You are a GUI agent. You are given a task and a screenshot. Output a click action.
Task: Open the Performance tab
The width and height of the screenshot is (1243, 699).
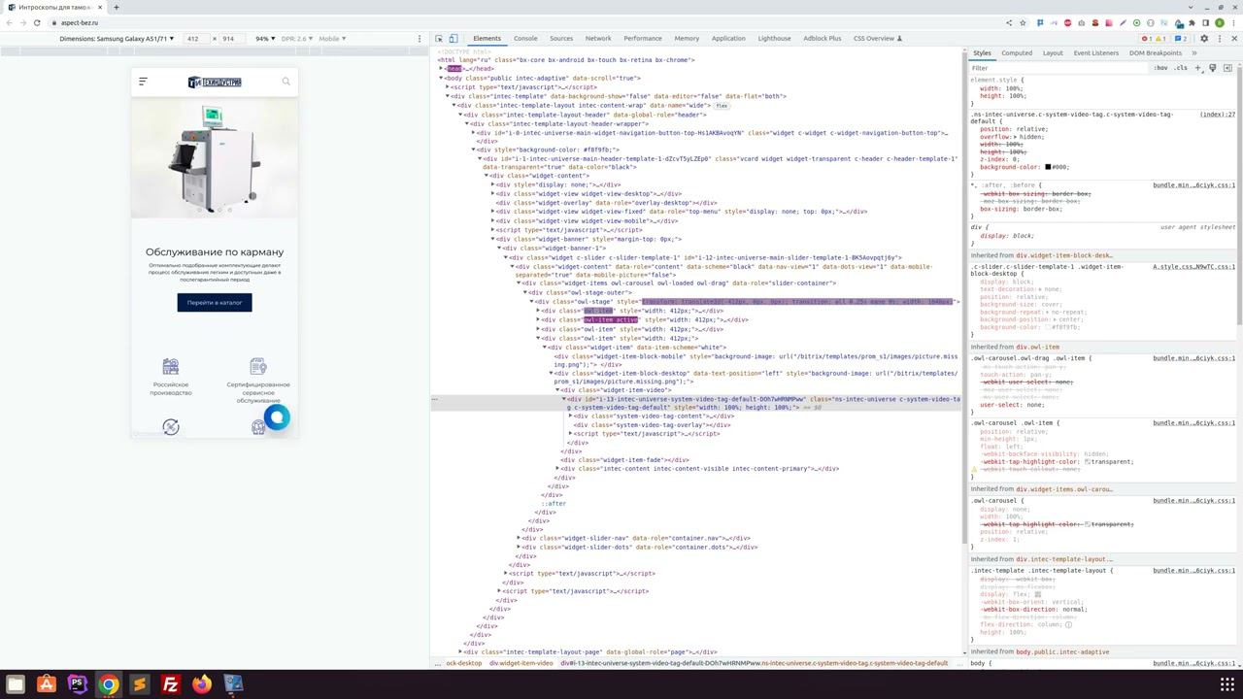click(x=643, y=39)
